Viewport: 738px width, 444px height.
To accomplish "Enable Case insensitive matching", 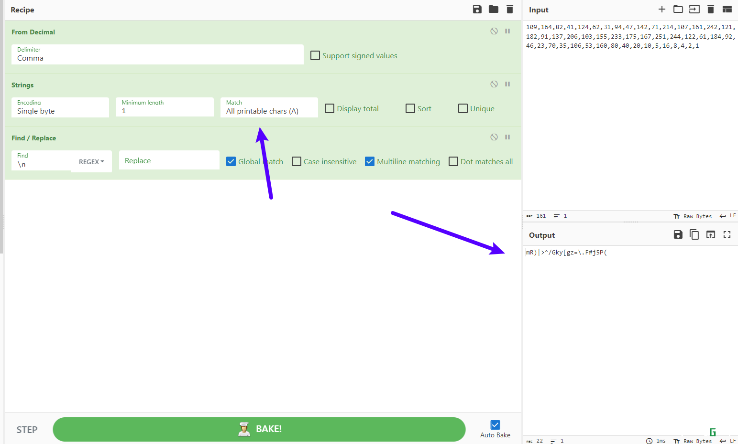I will (x=297, y=161).
